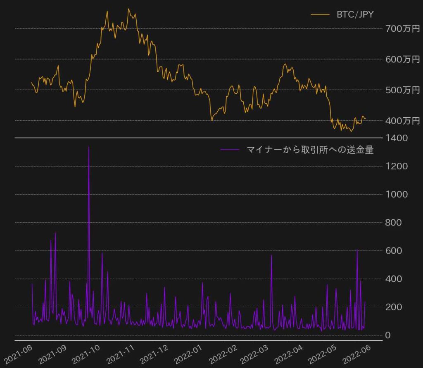
Task: Click the 200 axis value
Action: click(x=394, y=307)
